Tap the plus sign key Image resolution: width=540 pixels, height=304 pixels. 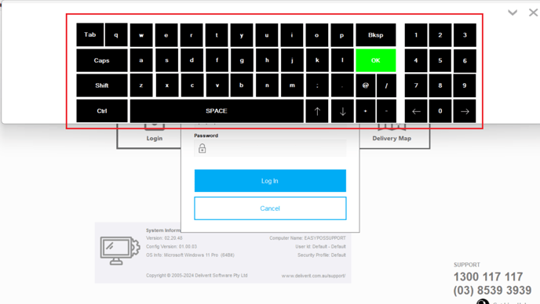pyautogui.click(x=366, y=111)
